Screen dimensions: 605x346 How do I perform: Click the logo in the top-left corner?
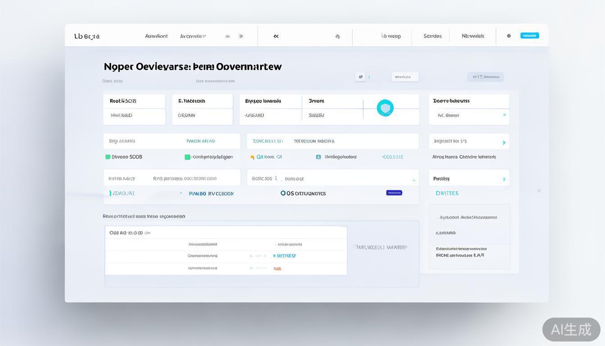pos(87,36)
